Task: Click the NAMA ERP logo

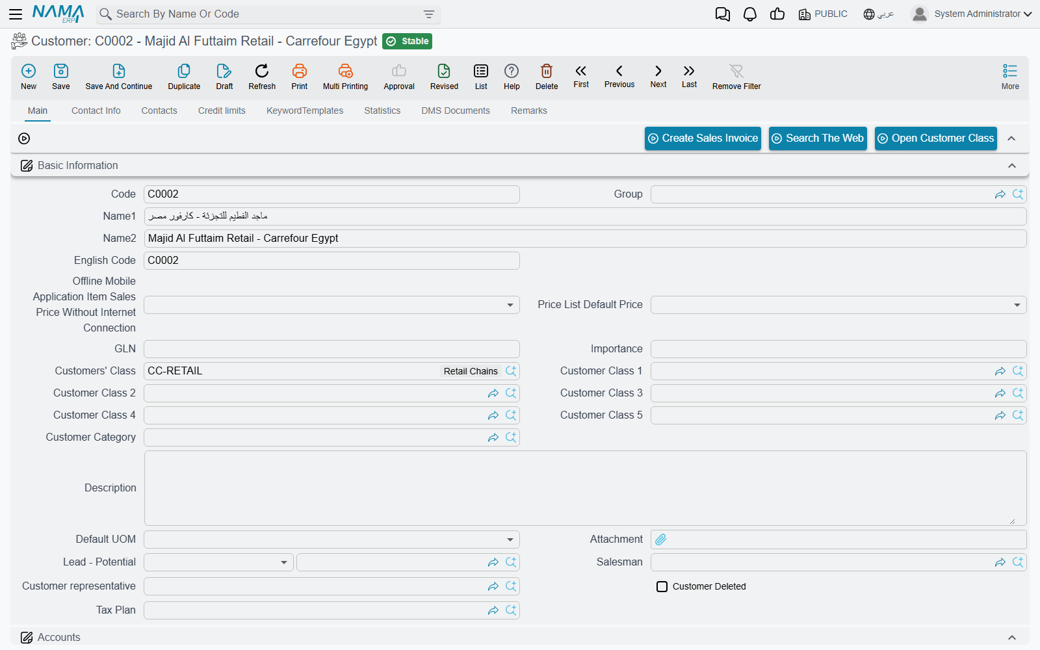Action: click(58, 14)
